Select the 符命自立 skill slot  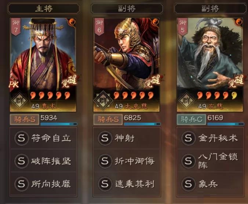(x=43, y=138)
